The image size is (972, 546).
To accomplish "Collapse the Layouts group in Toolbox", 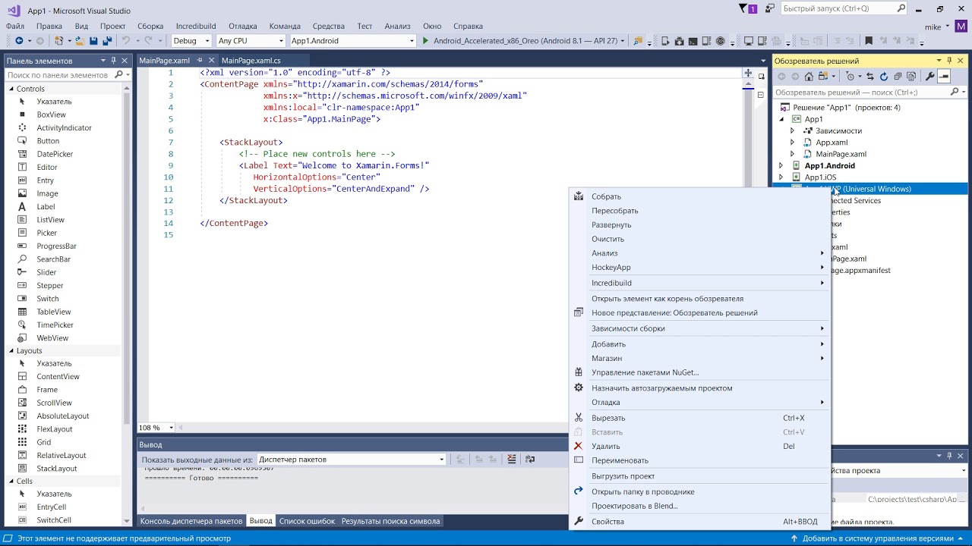I will (x=11, y=350).
